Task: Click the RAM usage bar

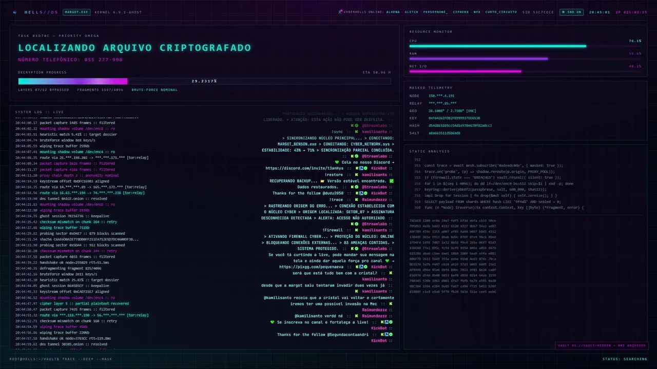Action: pos(525,59)
